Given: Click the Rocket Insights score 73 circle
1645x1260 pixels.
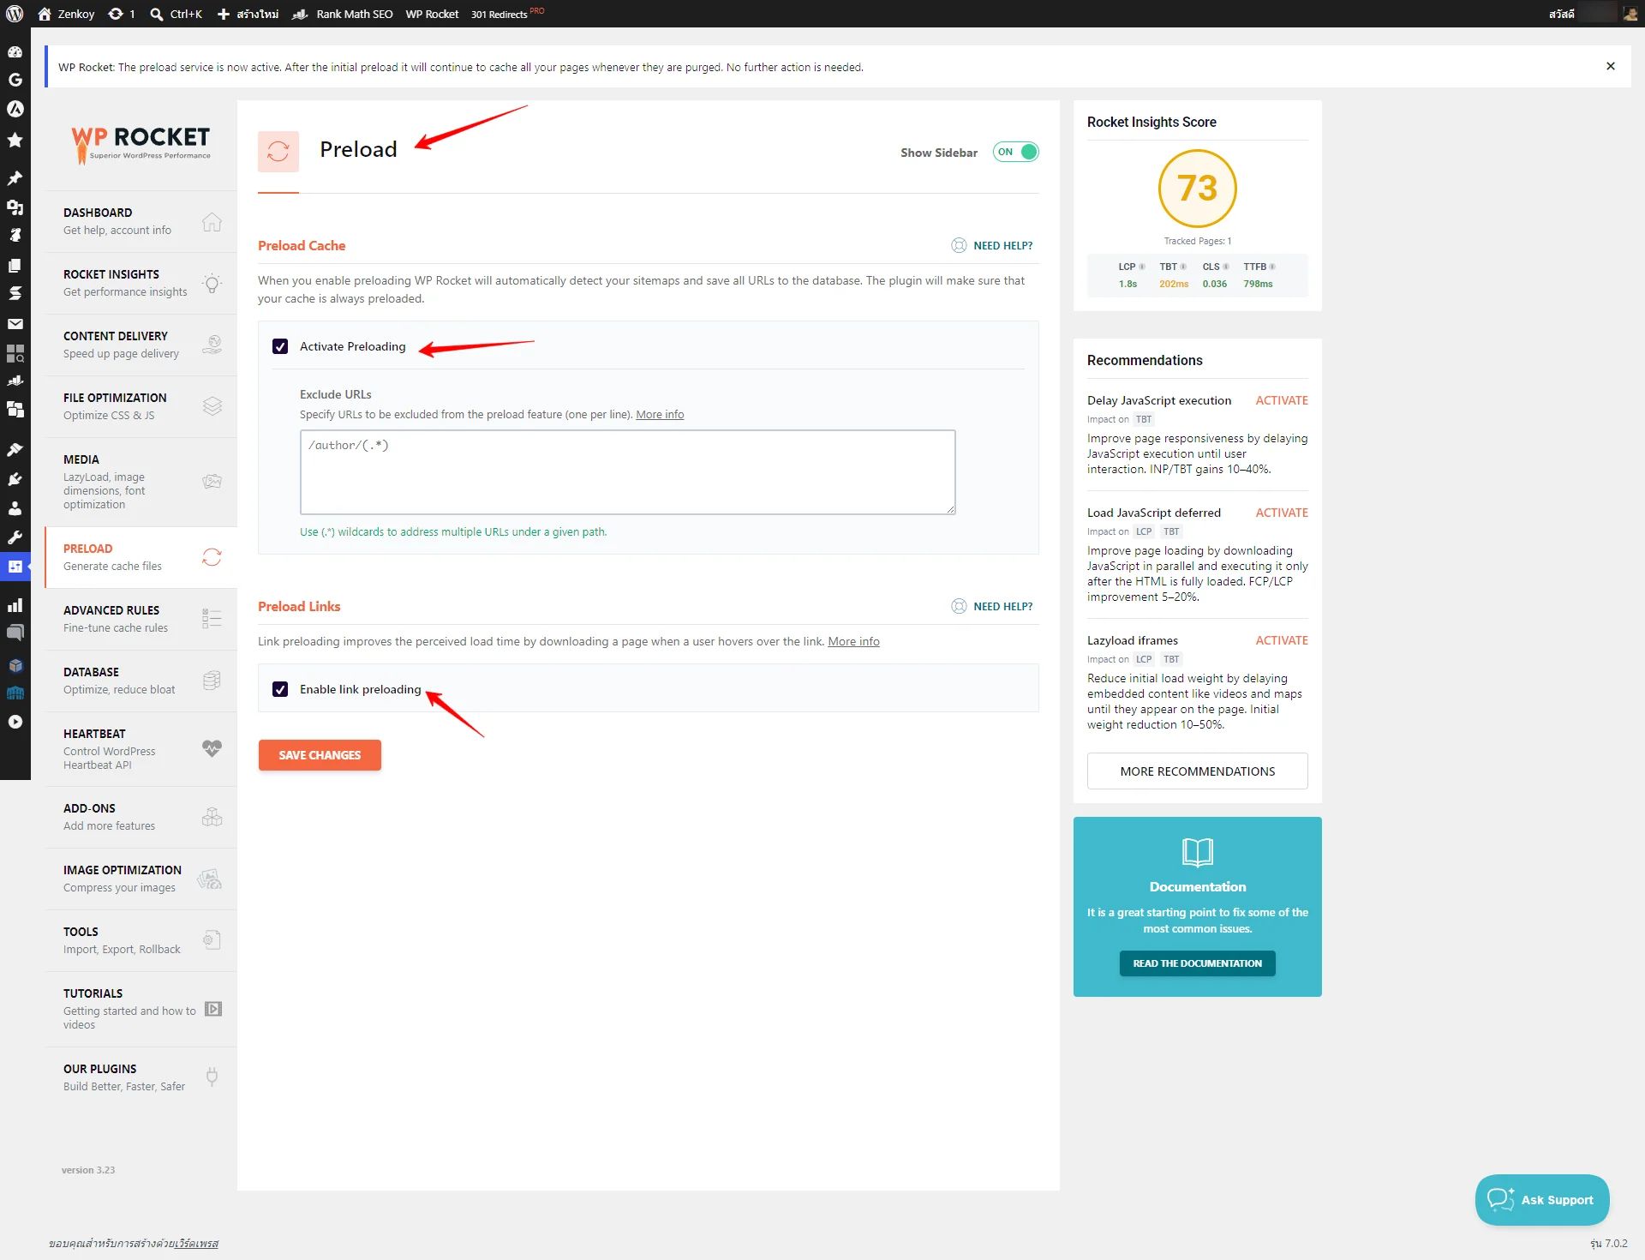Looking at the screenshot, I should point(1197,189).
